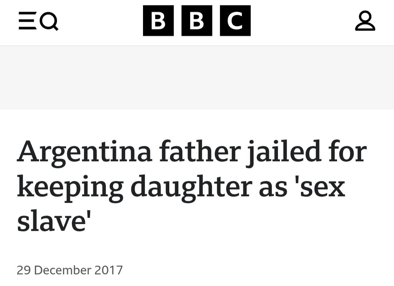Click the word 'father' in headline
The height and width of the screenshot is (286, 394).
pos(199,151)
